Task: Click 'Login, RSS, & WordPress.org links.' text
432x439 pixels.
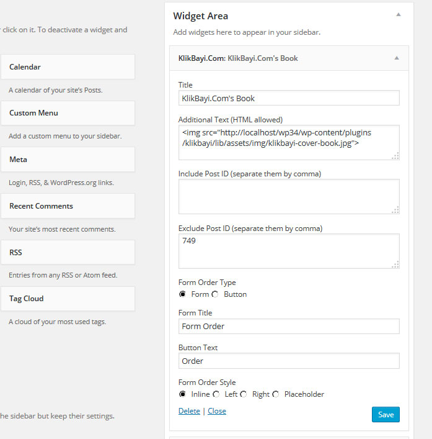Action: click(61, 183)
